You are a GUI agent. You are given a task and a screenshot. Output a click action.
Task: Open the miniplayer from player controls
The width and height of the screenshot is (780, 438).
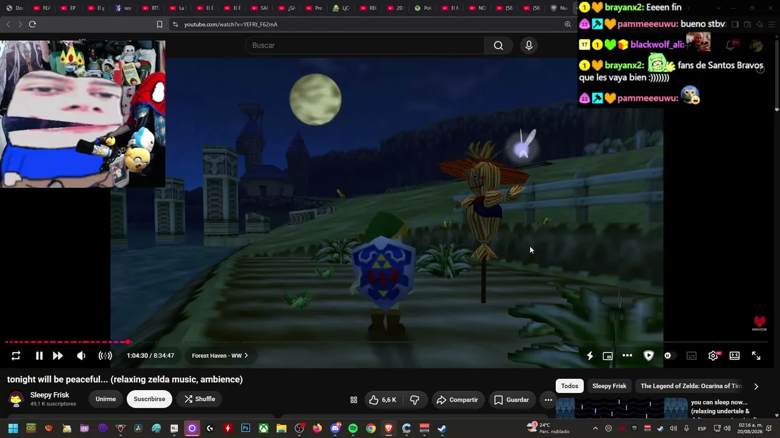coord(608,356)
